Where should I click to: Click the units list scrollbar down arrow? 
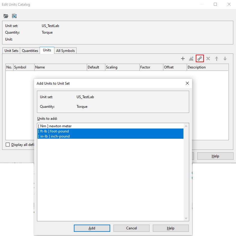[186, 218]
